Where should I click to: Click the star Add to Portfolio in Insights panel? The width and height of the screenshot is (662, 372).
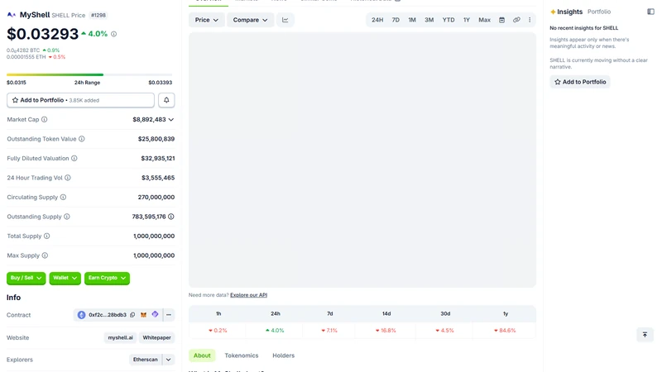(x=580, y=82)
